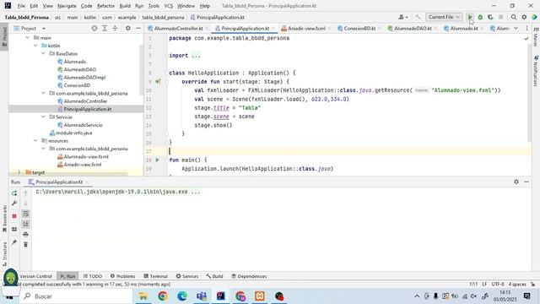Collapse the main folder
This screenshot has width=540, height=304.
(x=28, y=38)
